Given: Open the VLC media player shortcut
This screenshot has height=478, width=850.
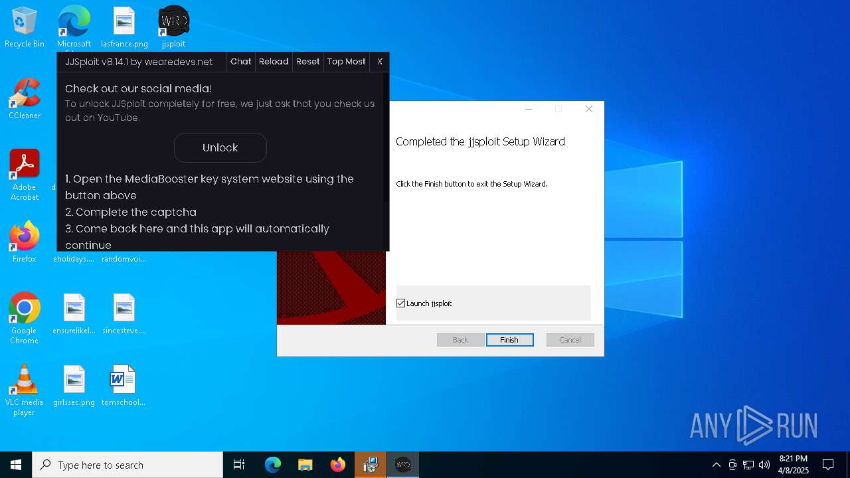Looking at the screenshot, I should pos(25,390).
